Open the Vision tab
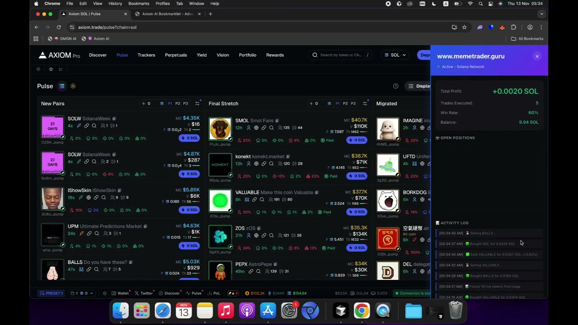Screen dimensions: 578x325 pos(223,55)
